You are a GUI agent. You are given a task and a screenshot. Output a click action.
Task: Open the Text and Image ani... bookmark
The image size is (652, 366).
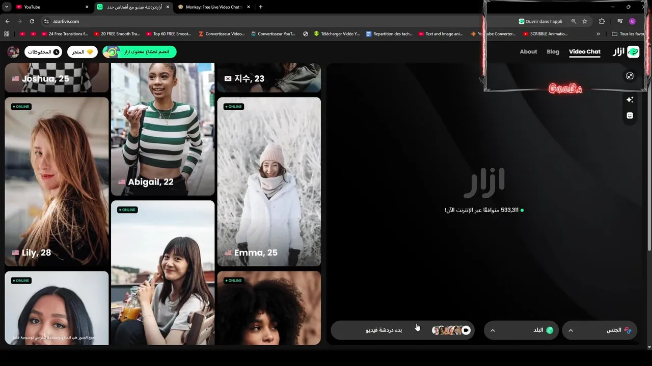tap(441, 34)
